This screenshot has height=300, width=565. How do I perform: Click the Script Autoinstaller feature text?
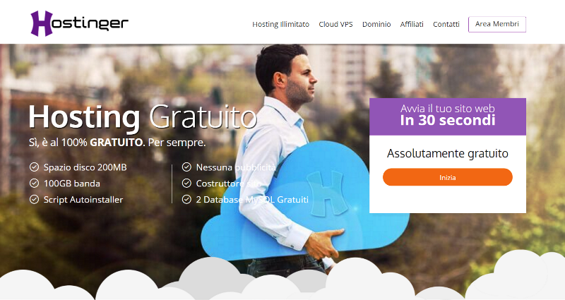tap(83, 200)
